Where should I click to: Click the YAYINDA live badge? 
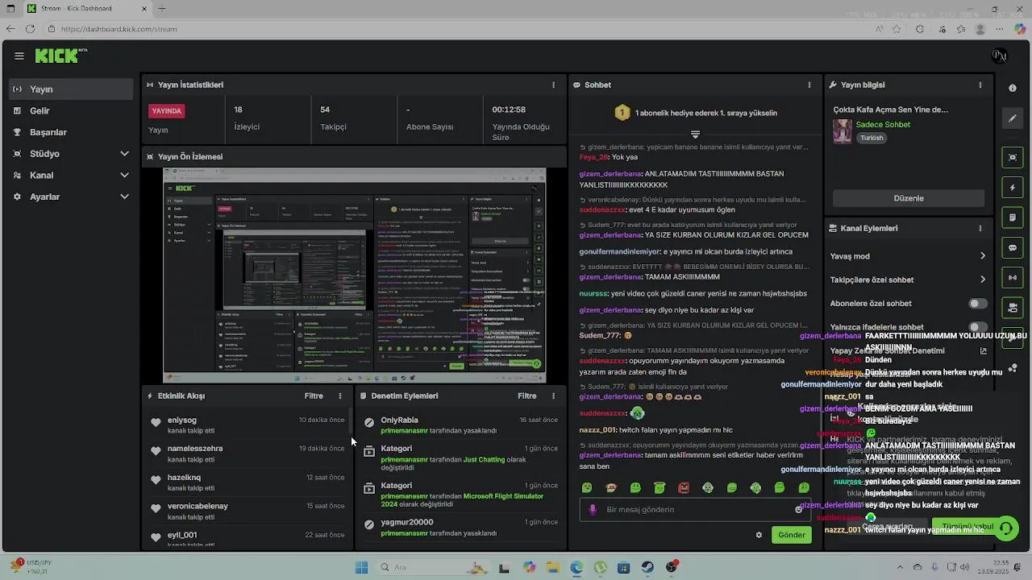click(x=167, y=110)
